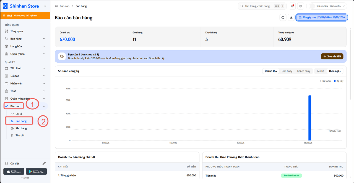Viewport: 354px width, 183px height.
Task: Click the blue T10/2026 revenue bar
Action: click(x=310, y=118)
